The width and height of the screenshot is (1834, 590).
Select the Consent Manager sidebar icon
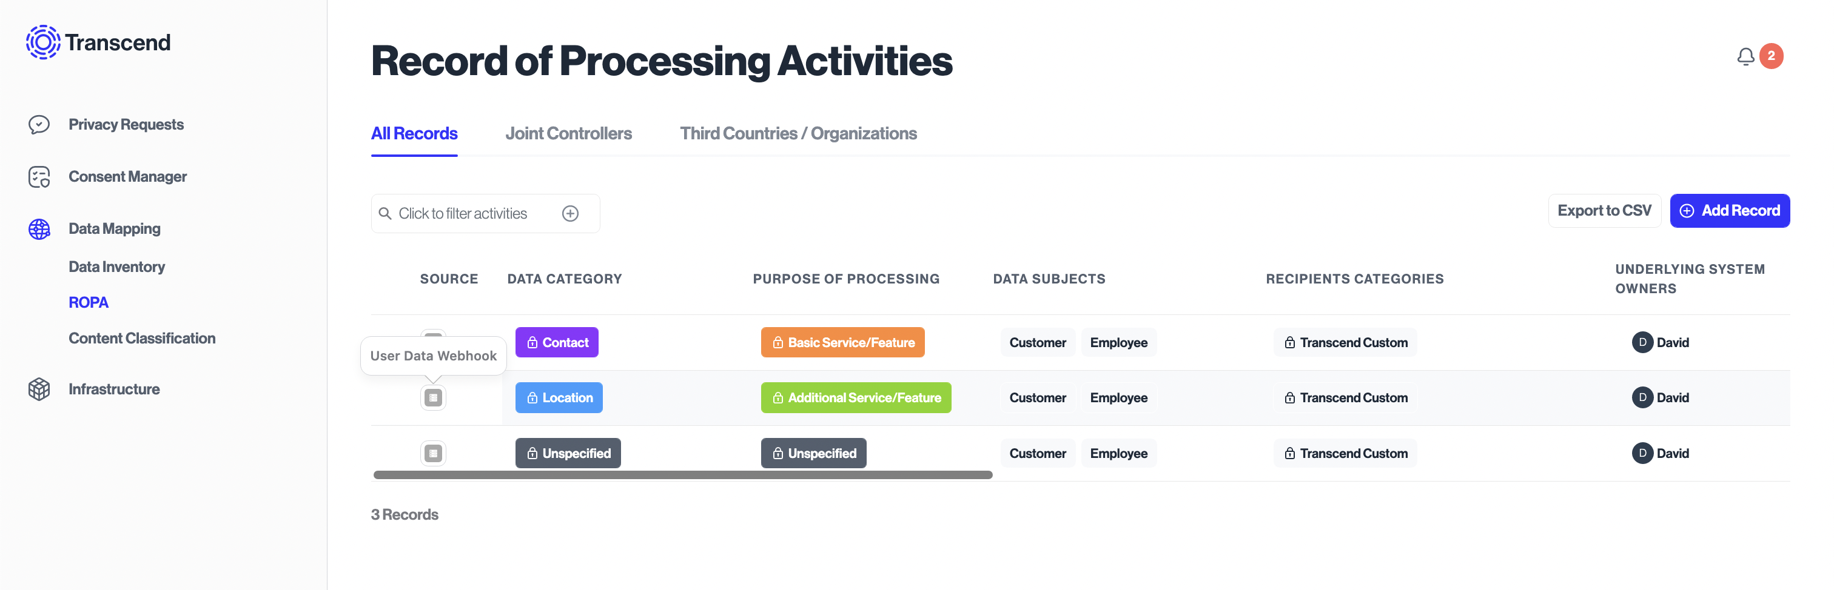(39, 176)
